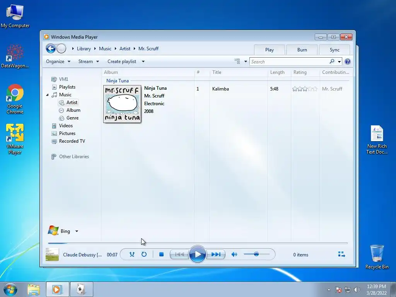Open Recorded TV library
Screen dimensions: 396x297
72,141
